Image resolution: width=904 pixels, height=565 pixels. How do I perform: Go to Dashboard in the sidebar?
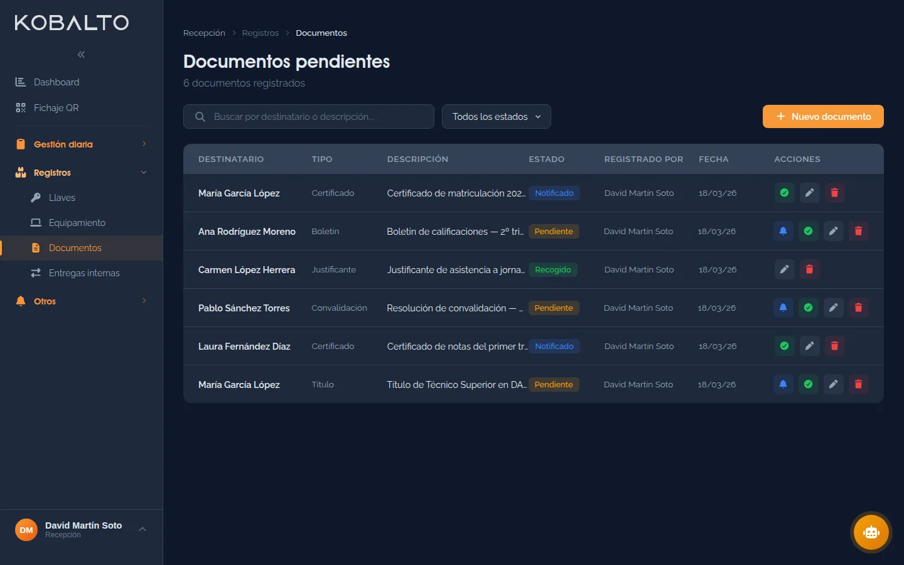pos(82,82)
